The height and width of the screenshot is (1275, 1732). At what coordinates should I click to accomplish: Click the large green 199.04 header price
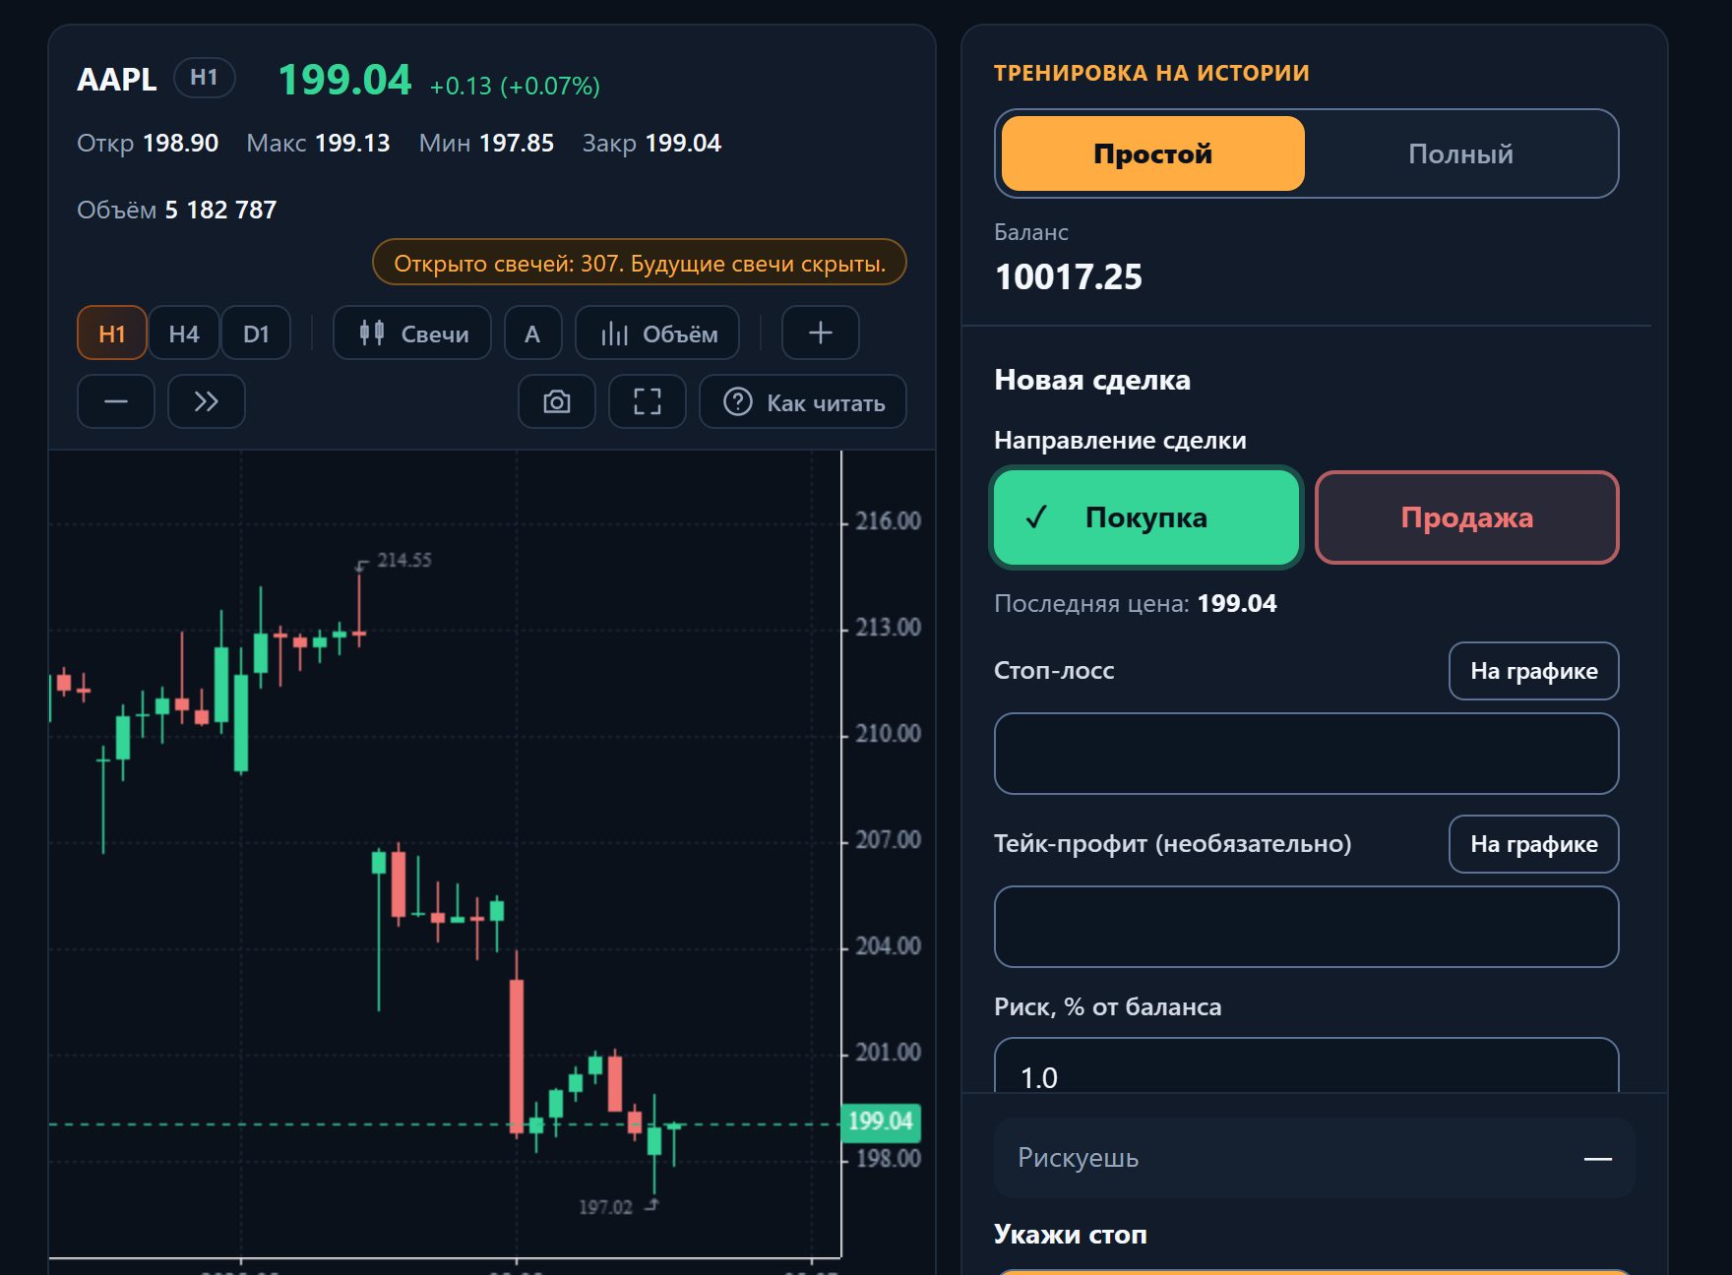tap(344, 80)
